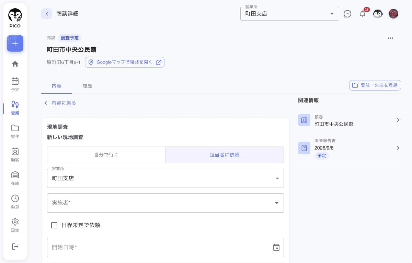The height and width of the screenshot is (263, 412).
Task: Select the 担当者に依頼 option
Action: click(225, 155)
